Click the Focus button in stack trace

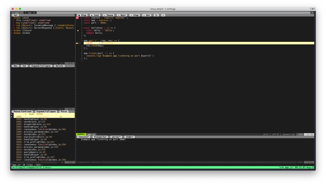tap(64, 111)
